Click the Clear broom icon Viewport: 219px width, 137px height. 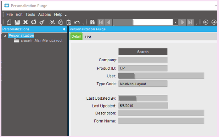(x=42, y=22)
